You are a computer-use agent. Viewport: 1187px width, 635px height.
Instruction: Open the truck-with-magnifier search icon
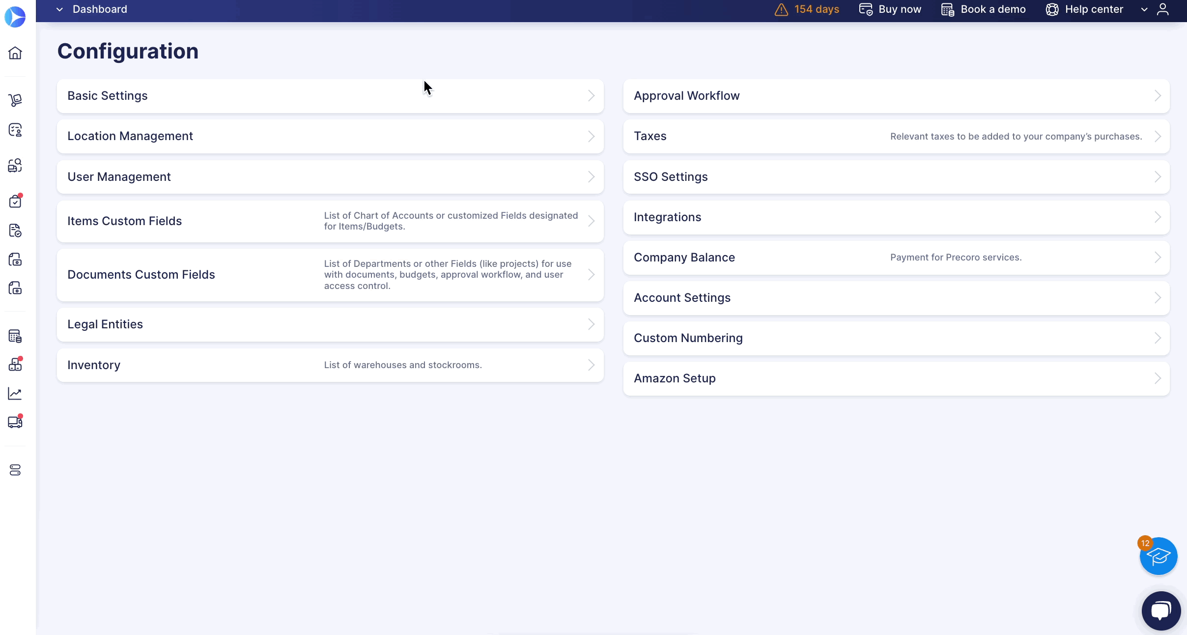[x=15, y=165]
